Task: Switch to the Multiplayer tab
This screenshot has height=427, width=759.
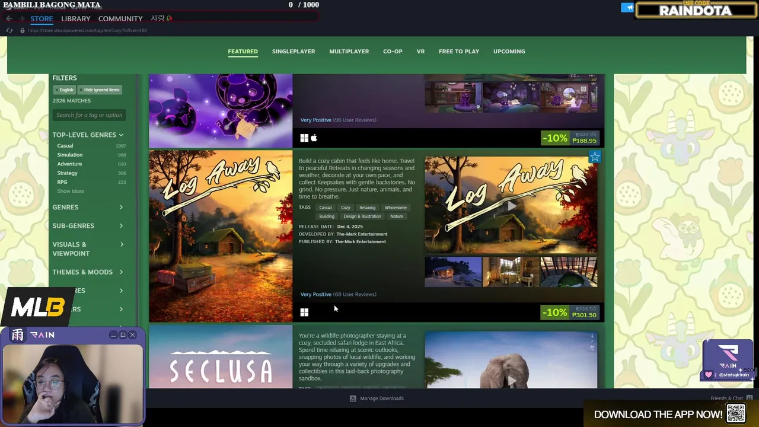Action: [349, 52]
